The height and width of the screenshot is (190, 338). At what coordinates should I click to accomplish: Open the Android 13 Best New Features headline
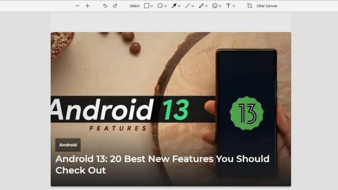point(162,165)
